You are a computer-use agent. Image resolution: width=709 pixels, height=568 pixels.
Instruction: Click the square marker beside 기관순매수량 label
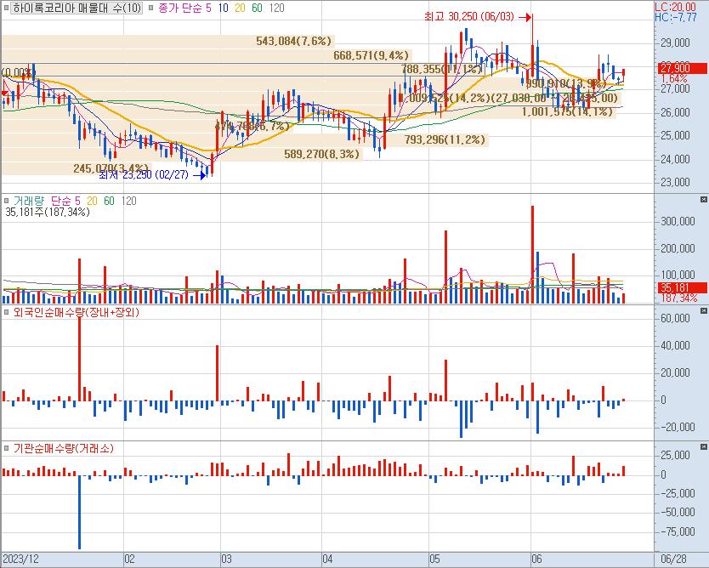[x=6, y=448]
